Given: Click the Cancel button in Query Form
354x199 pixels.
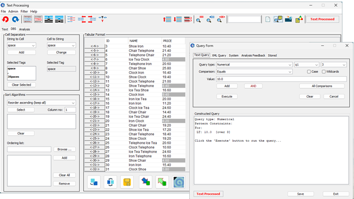Looking at the screenshot, I should click(334, 97).
